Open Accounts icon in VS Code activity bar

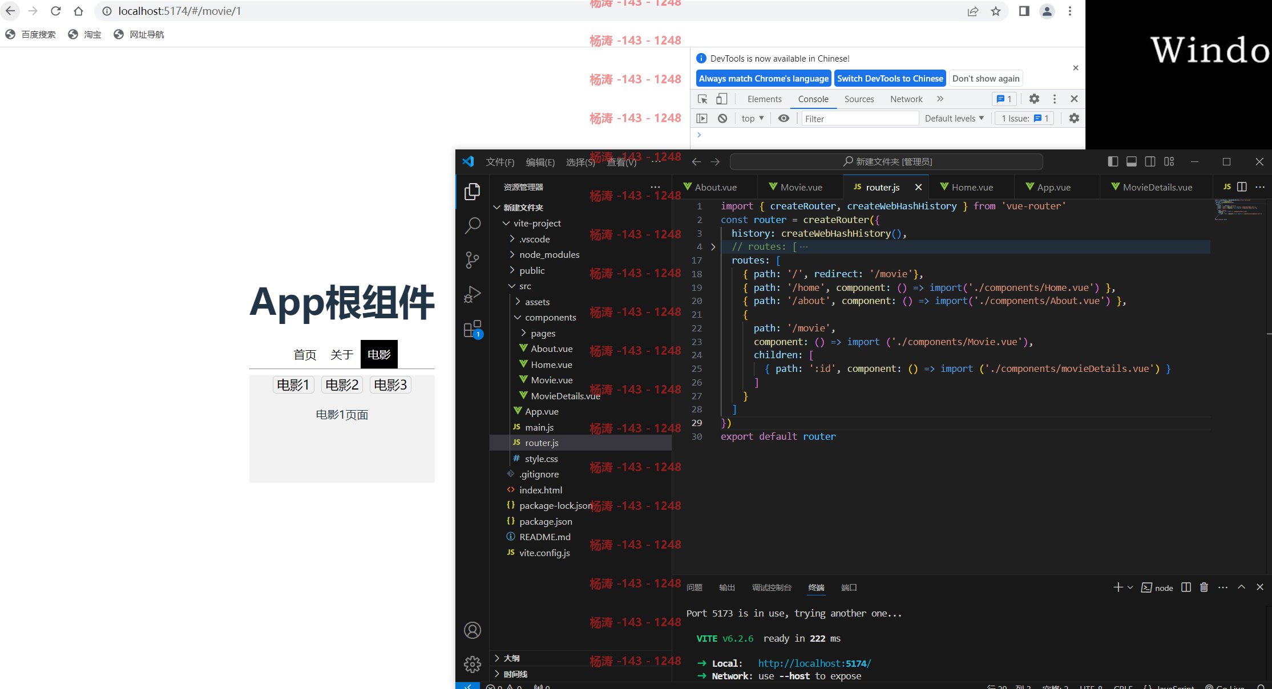click(472, 630)
